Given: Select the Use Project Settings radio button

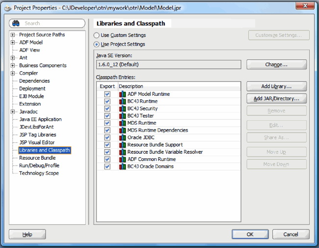Looking at the screenshot, I should click(96, 44).
